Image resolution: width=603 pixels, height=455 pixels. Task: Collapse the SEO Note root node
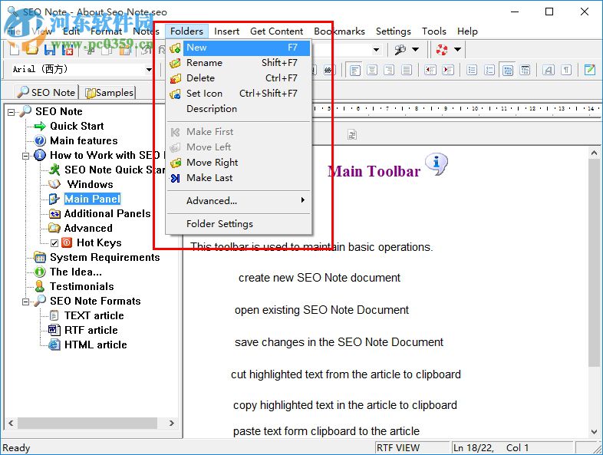click(x=12, y=112)
